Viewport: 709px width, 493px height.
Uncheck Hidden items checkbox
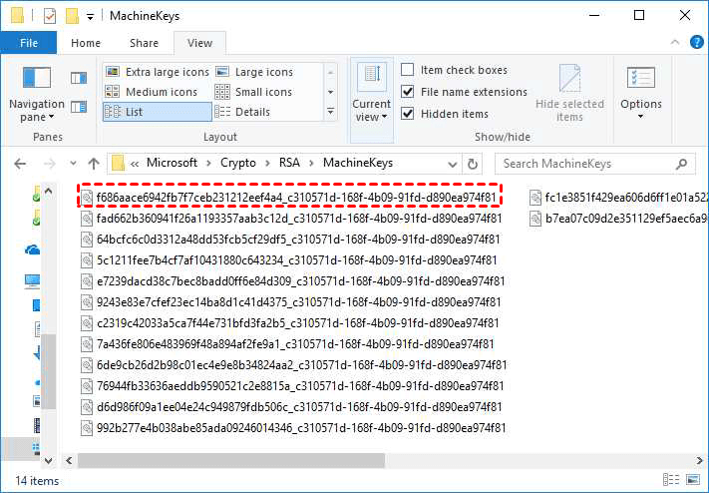[408, 113]
